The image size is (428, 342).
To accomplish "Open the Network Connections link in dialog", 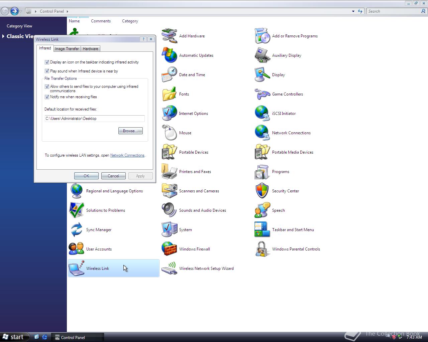I will coord(127,155).
